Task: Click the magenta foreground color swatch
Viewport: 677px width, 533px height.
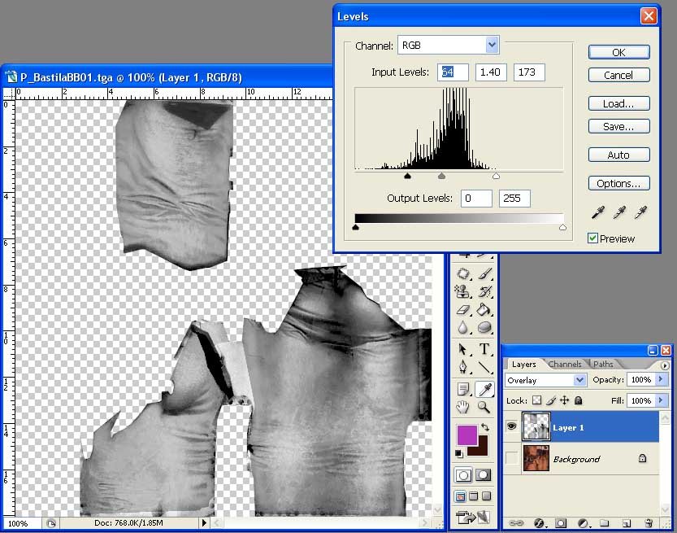Action: coord(467,434)
